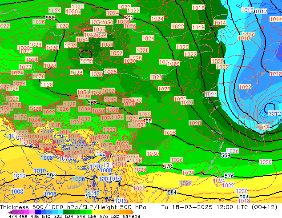
Task: Click the 522 value on the legend
Action: coord(57,216)
